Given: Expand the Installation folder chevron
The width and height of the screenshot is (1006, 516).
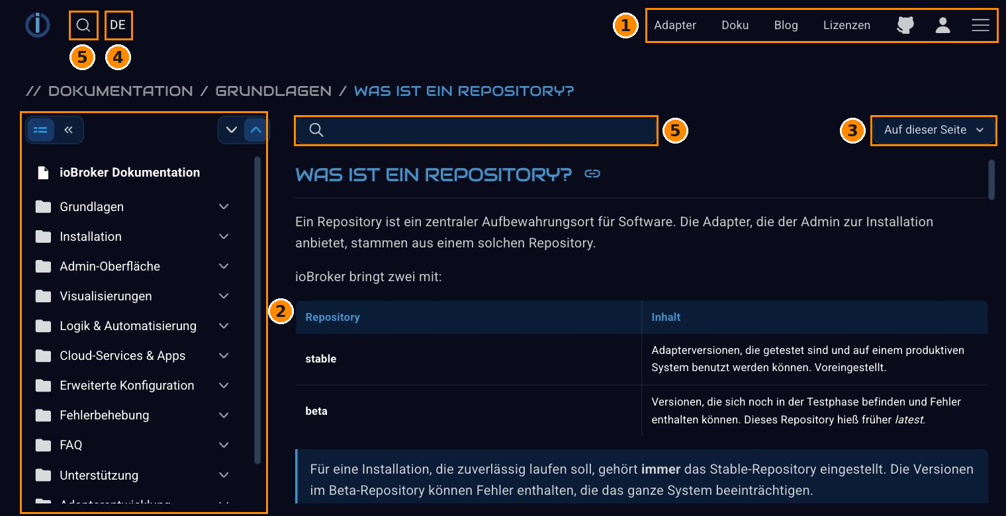Looking at the screenshot, I should tap(224, 237).
